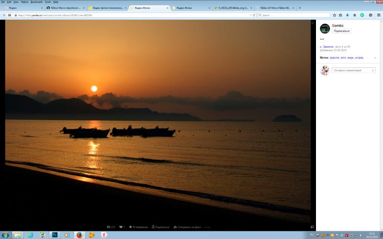Open the Bookmarks menu
The image size is (383, 239).
pos(37,2)
